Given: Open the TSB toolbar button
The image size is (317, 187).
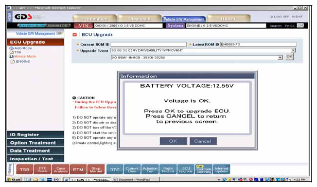Looking at the screenshot, I should [x=25, y=170].
